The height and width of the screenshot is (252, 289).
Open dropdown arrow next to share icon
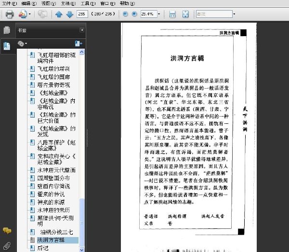(x=30, y=14)
